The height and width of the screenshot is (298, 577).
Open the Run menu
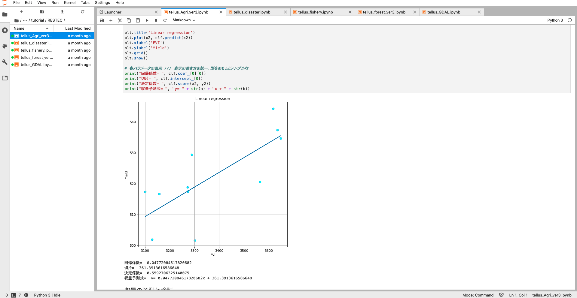tap(55, 3)
